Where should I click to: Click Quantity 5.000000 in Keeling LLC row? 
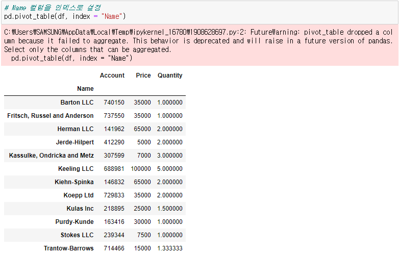(170, 169)
